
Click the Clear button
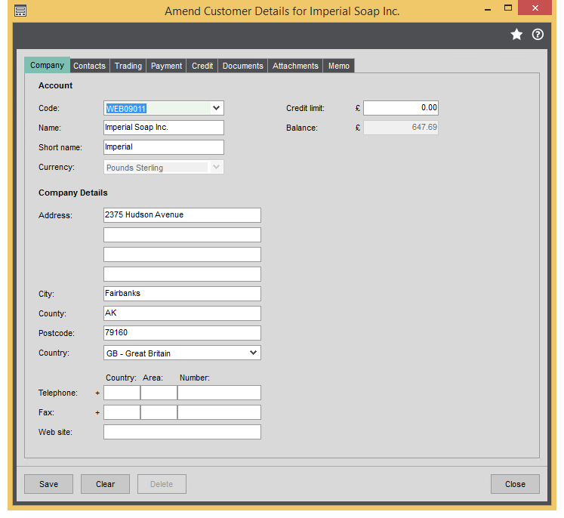pyautogui.click(x=105, y=484)
